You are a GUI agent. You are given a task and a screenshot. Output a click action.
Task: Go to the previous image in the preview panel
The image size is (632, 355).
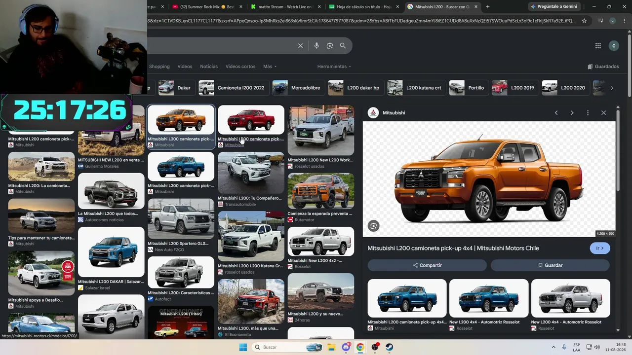556,113
